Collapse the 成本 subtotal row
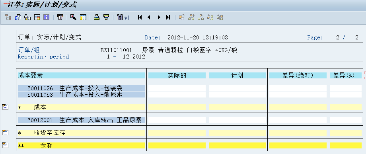This screenshot has width=366, height=154. (x=5, y=107)
